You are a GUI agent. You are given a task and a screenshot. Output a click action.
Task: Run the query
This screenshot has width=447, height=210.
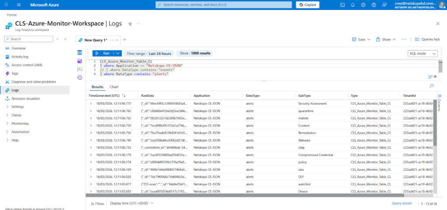click(x=103, y=53)
